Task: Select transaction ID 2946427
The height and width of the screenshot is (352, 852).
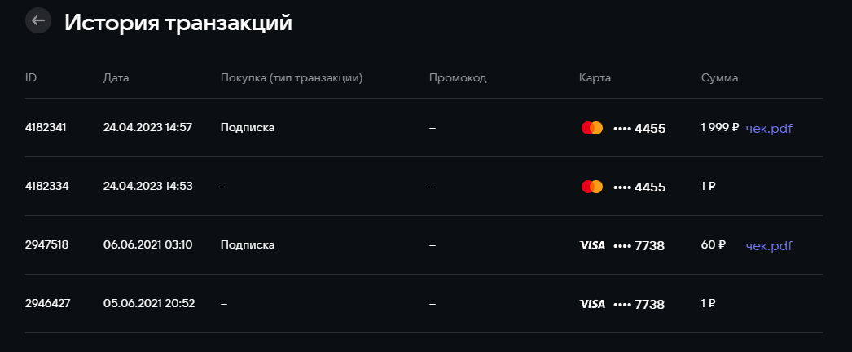Action: (47, 304)
